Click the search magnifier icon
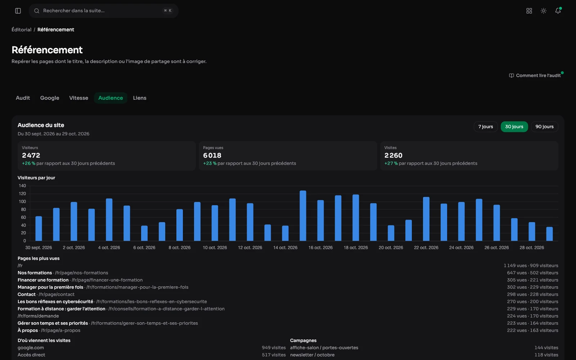 37,11
